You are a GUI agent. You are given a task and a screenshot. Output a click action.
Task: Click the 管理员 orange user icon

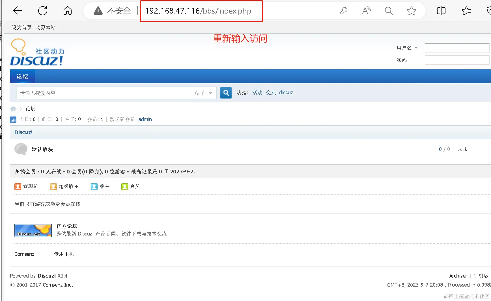pos(18,186)
